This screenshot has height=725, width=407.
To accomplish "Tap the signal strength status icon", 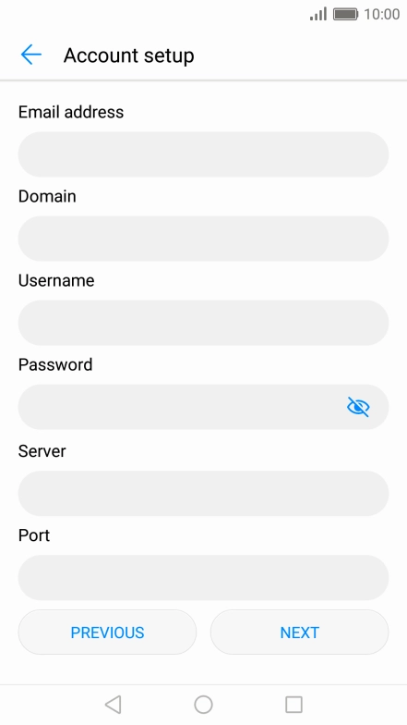I will coord(318,14).
